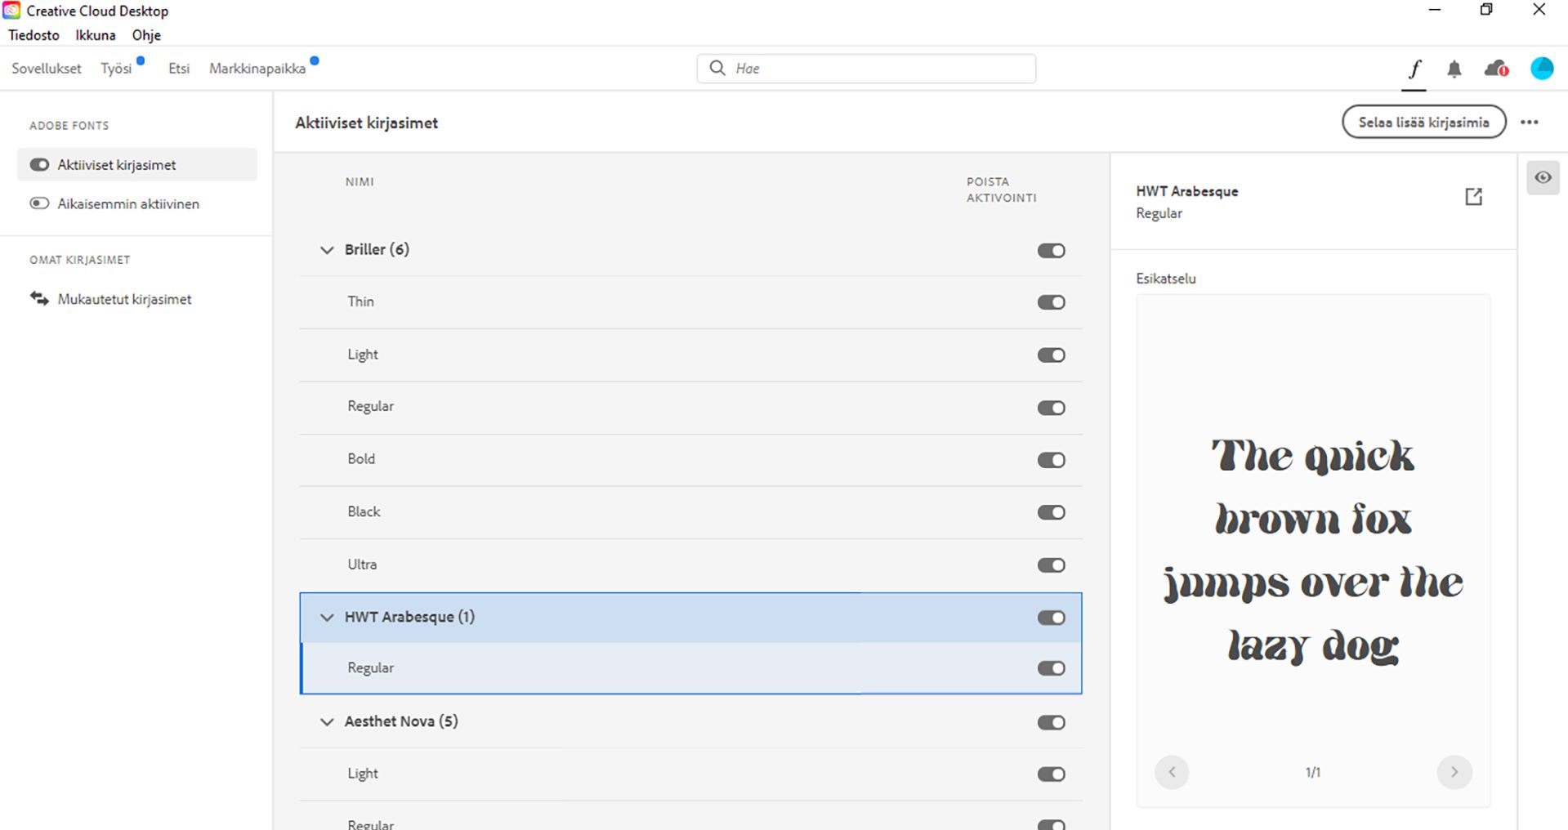Switch to the Etsi tab
This screenshot has height=830, width=1568.
(x=179, y=69)
